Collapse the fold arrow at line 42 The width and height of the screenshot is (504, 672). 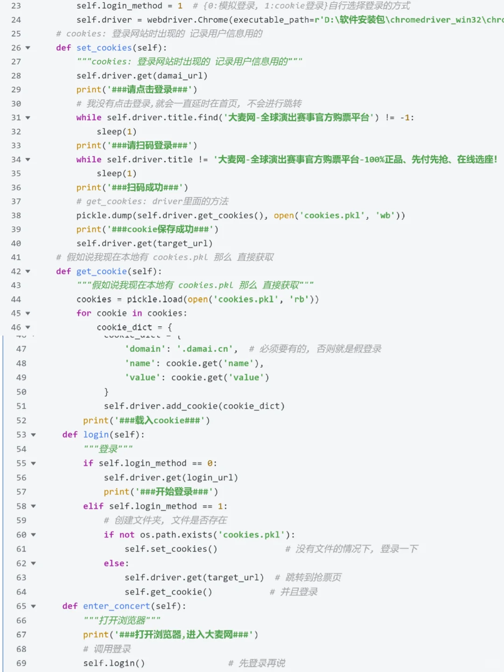(28, 271)
